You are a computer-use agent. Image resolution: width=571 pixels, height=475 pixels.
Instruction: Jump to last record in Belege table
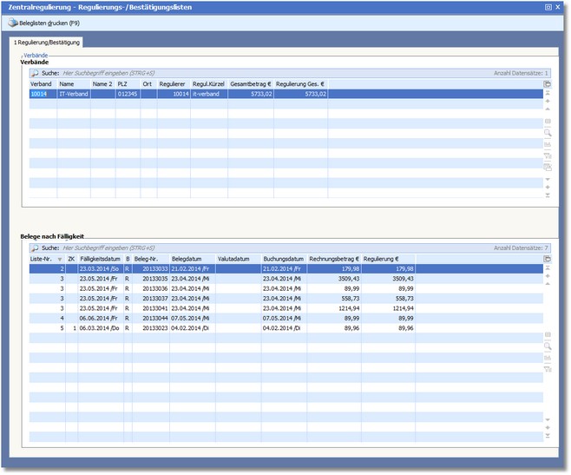(x=548, y=437)
